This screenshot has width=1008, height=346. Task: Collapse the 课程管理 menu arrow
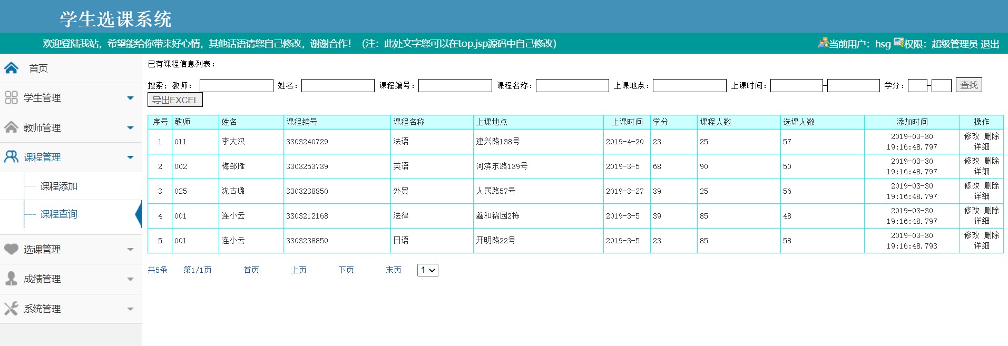[130, 157]
